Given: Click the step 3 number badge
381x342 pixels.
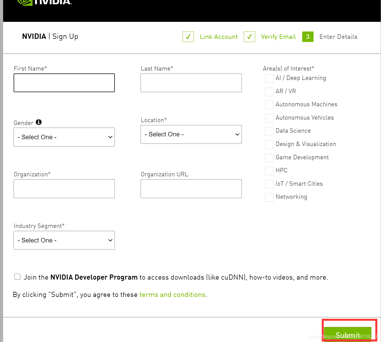Looking at the screenshot, I should [x=308, y=37].
